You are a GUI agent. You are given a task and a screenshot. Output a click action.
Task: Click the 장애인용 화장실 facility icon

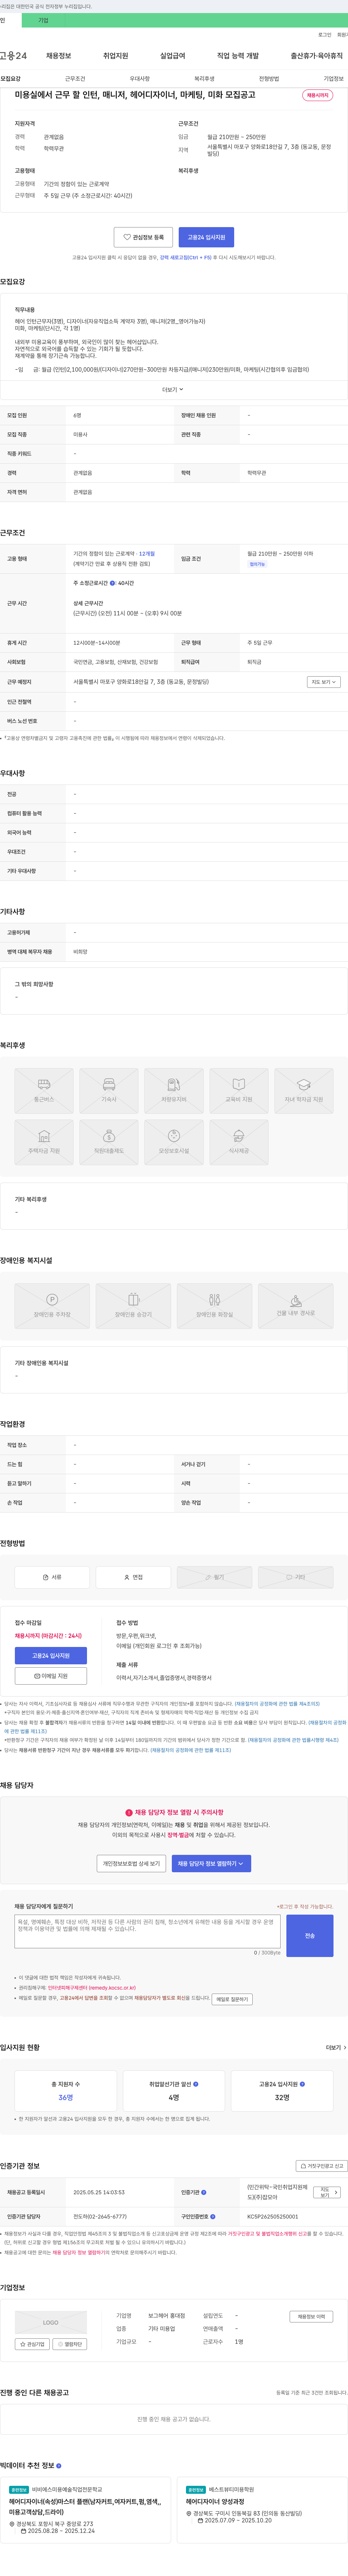coord(214,1306)
